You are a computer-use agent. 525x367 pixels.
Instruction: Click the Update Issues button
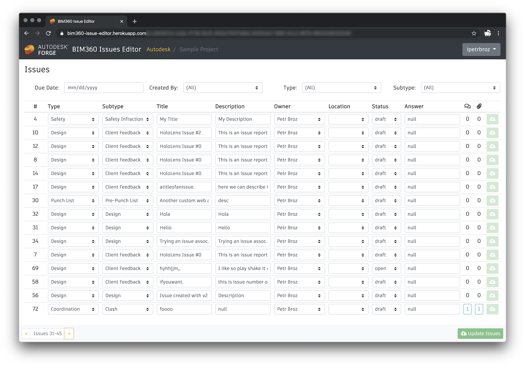(x=480, y=333)
